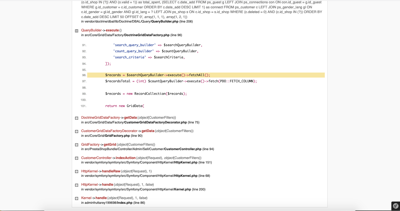
Task: Open the Symfony debug toolbar icon
Action: tap(396, 206)
